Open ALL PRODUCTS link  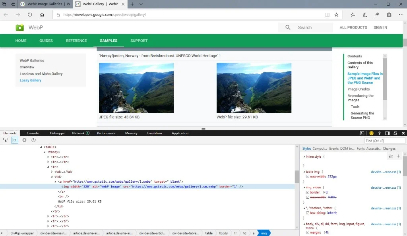pyautogui.click(x=353, y=27)
